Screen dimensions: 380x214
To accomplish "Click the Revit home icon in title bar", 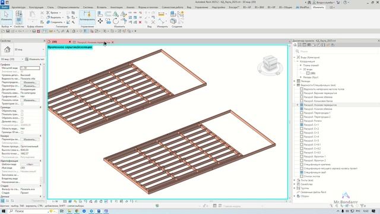I will pos(7,2).
